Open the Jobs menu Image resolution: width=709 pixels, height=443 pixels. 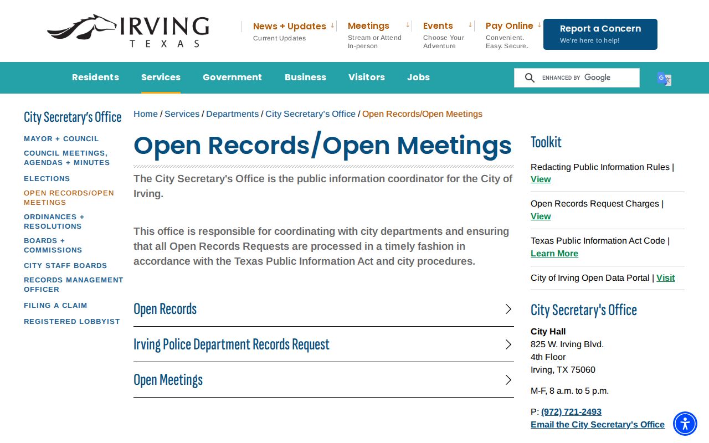click(x=418, y=78)
